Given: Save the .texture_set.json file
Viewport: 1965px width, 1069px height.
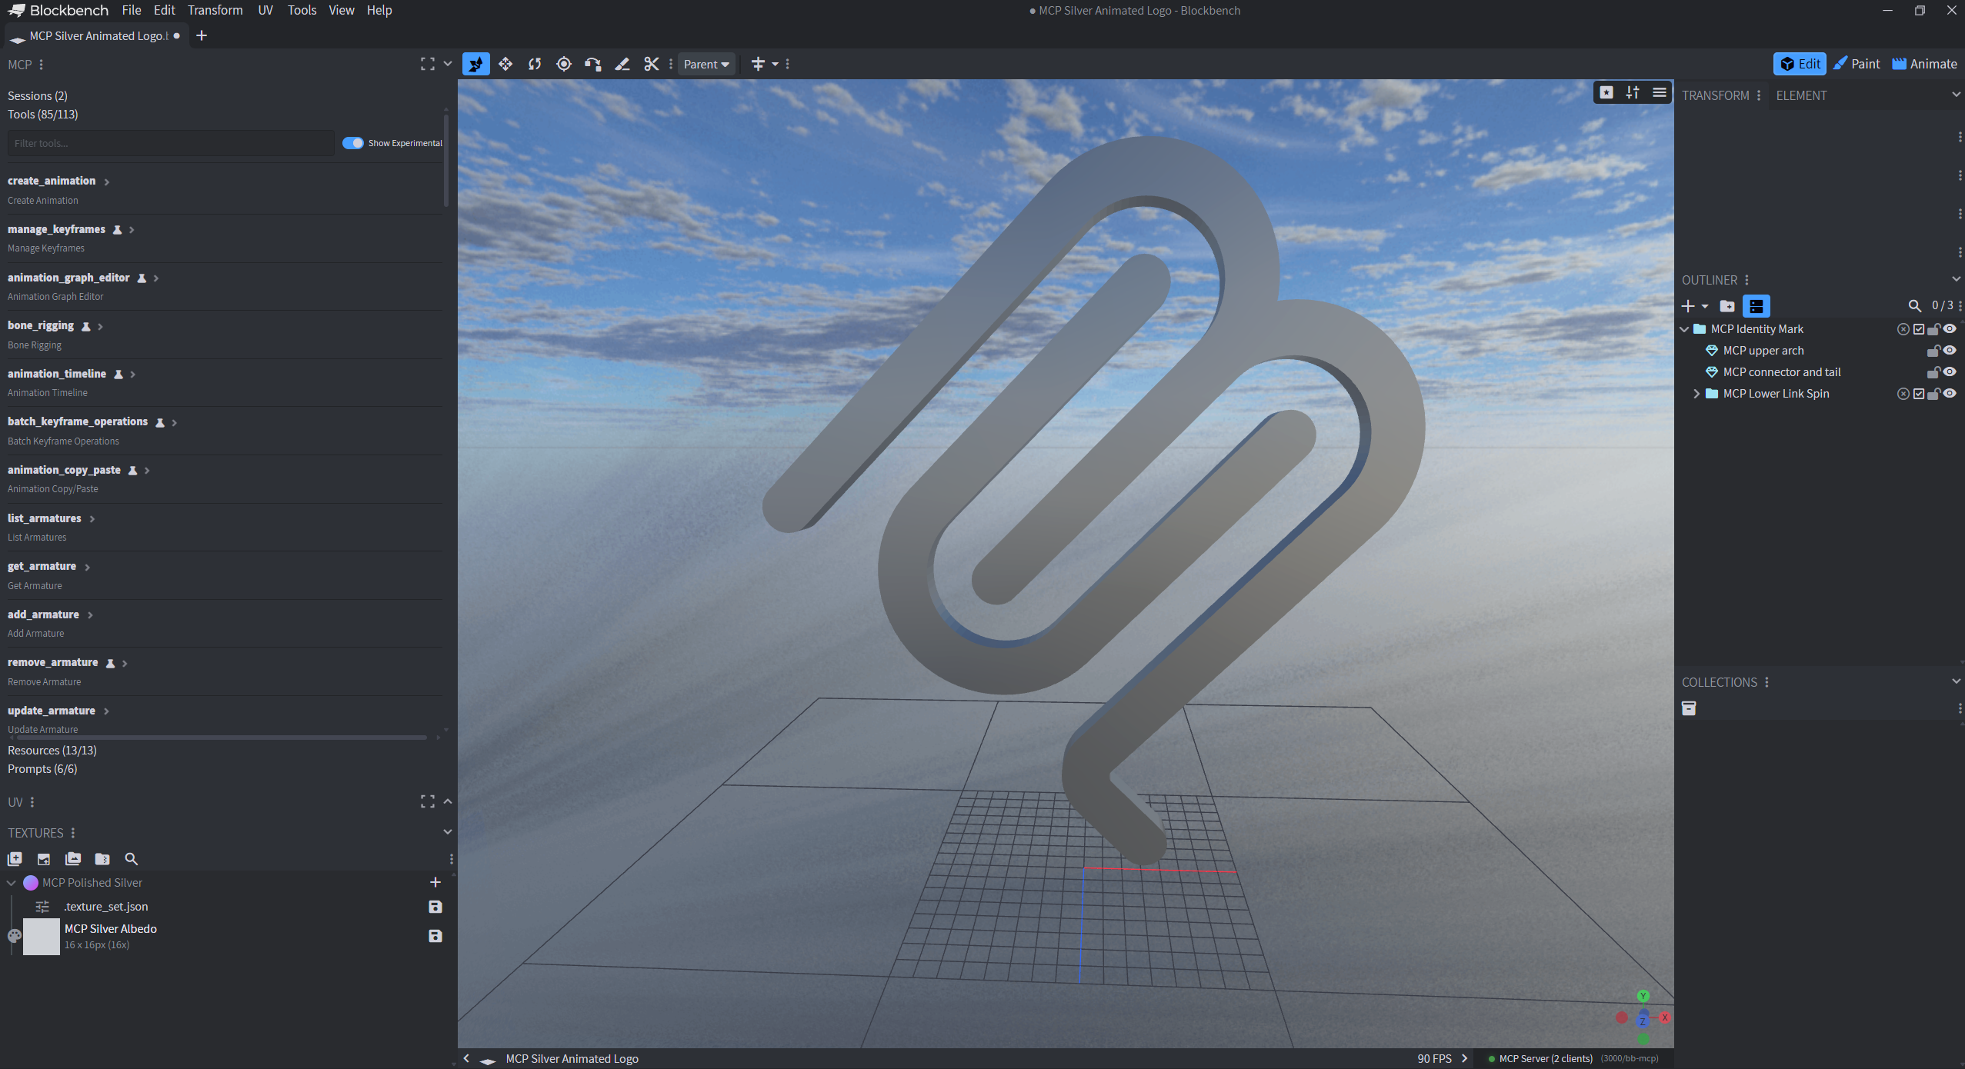Looking at the screenshot, I should click(x=435, y=907).
